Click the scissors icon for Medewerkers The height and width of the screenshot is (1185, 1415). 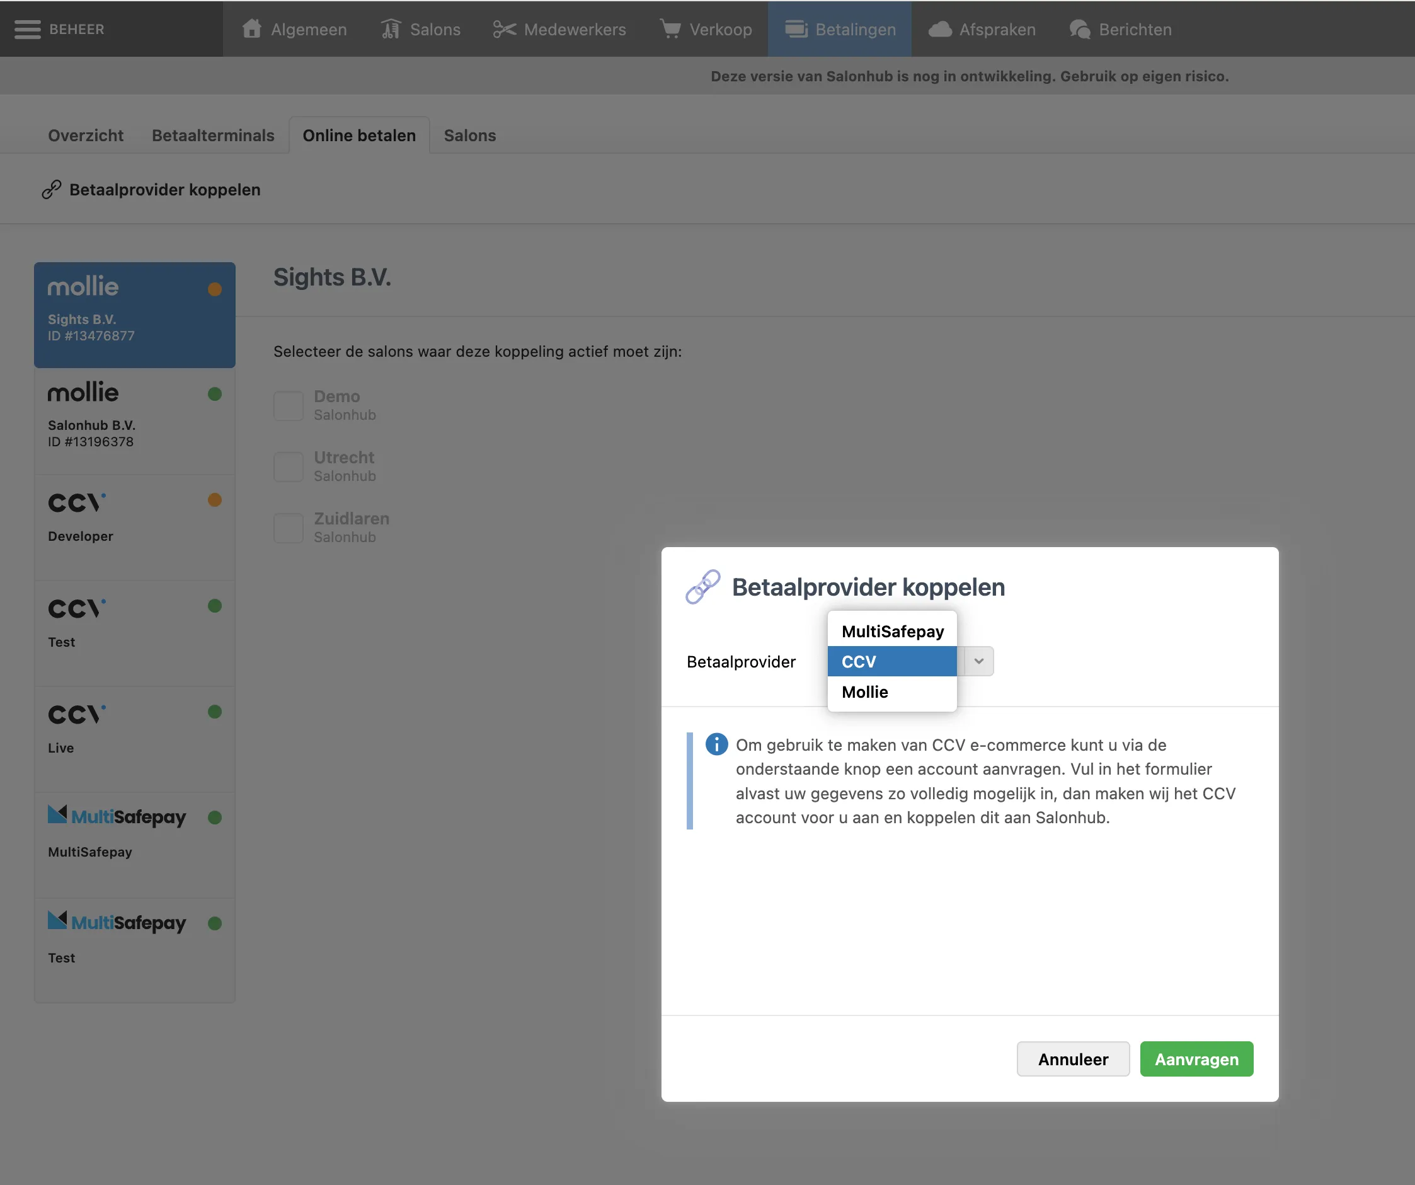[x=504, y=29]
